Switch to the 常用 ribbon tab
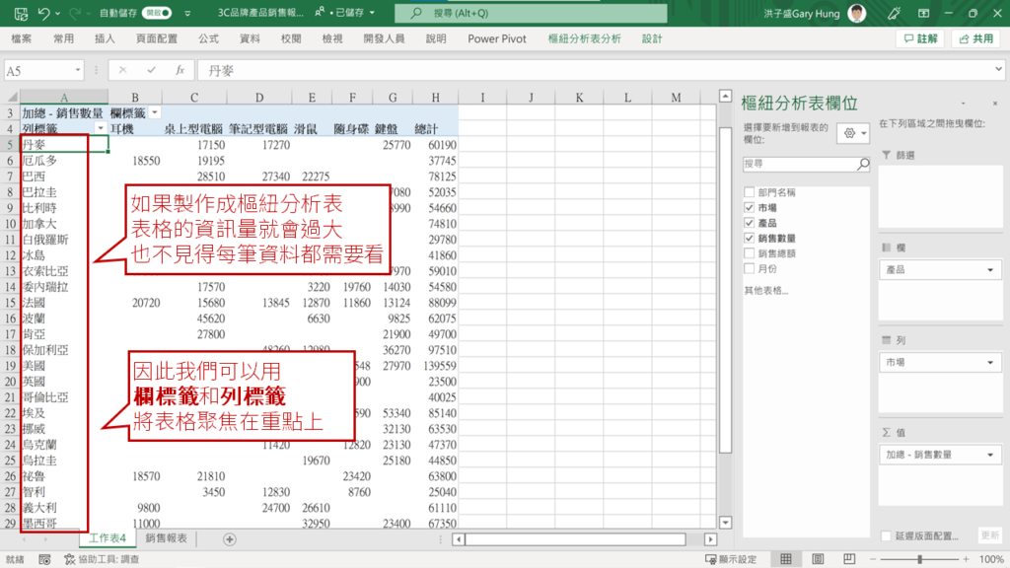 tap(63, 38)
